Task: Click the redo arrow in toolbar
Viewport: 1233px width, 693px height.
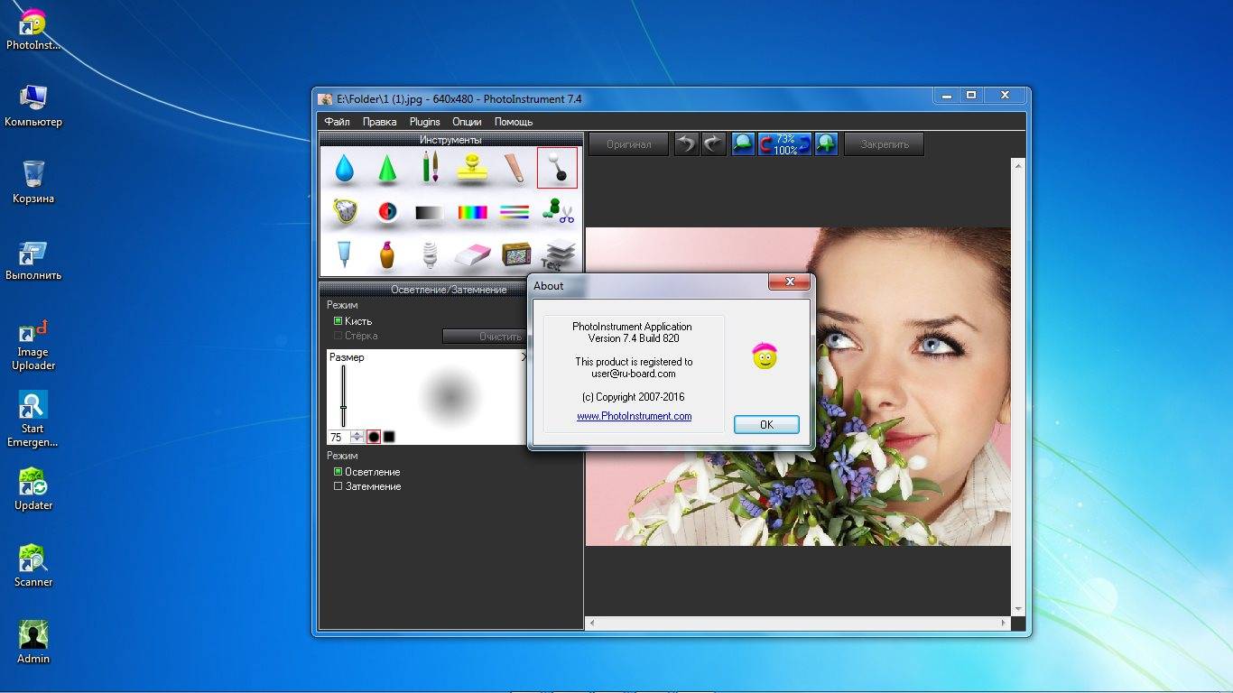Action: [x=714, y=143]
